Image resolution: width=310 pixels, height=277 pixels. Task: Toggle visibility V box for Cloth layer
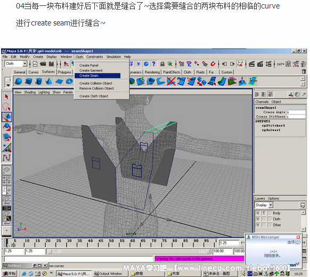(x=258, y=219)
